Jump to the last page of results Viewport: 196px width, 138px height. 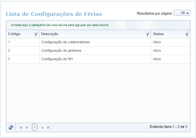point(48,128)
